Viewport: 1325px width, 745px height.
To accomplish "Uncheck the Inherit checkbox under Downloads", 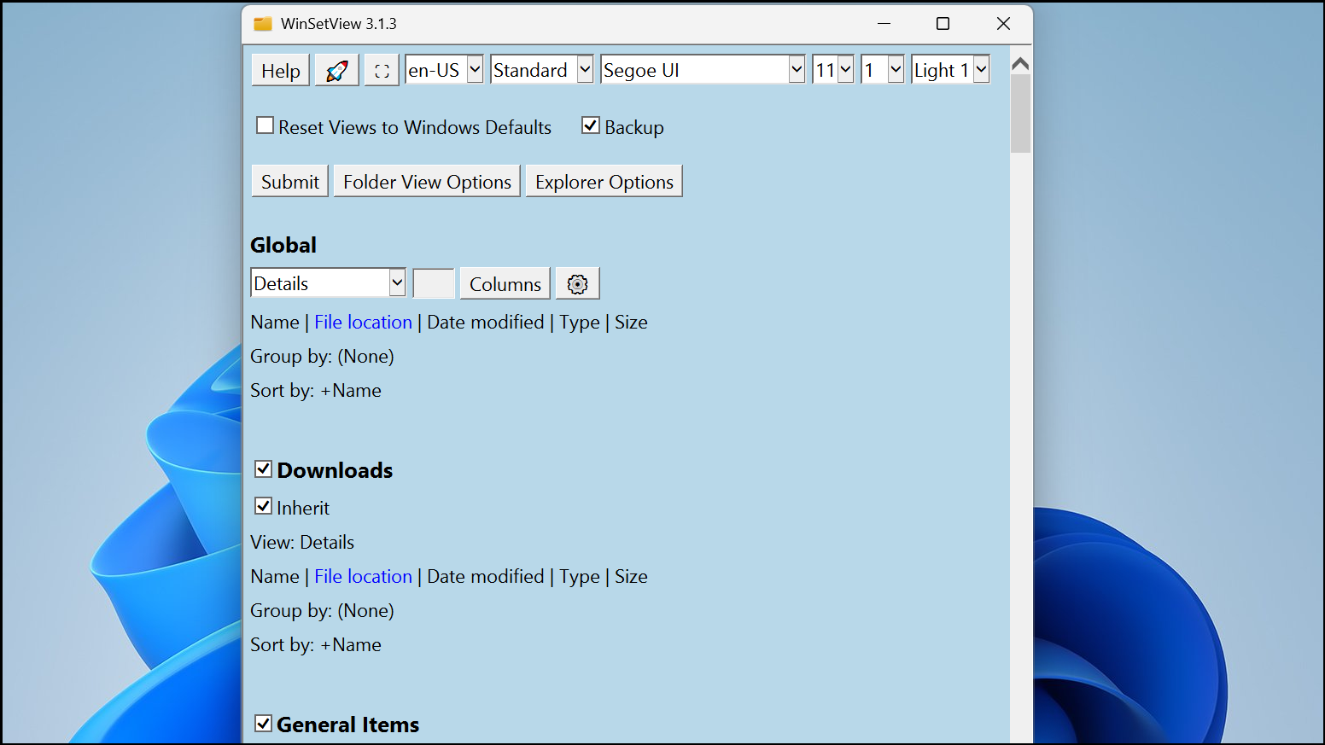I will [264, 506].
